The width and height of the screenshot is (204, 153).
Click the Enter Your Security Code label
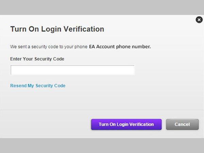point(37,59)
